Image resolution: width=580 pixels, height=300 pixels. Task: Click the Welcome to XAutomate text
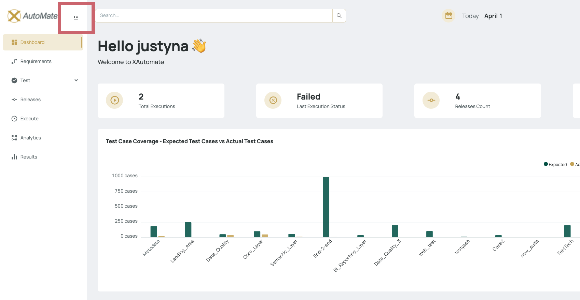131,62
